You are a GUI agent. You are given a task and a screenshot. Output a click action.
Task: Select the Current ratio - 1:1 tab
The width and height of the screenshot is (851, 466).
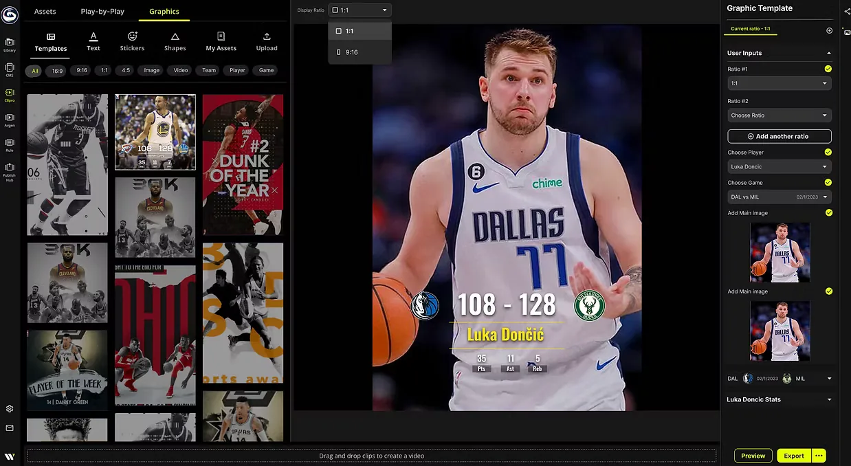(751, 29)
